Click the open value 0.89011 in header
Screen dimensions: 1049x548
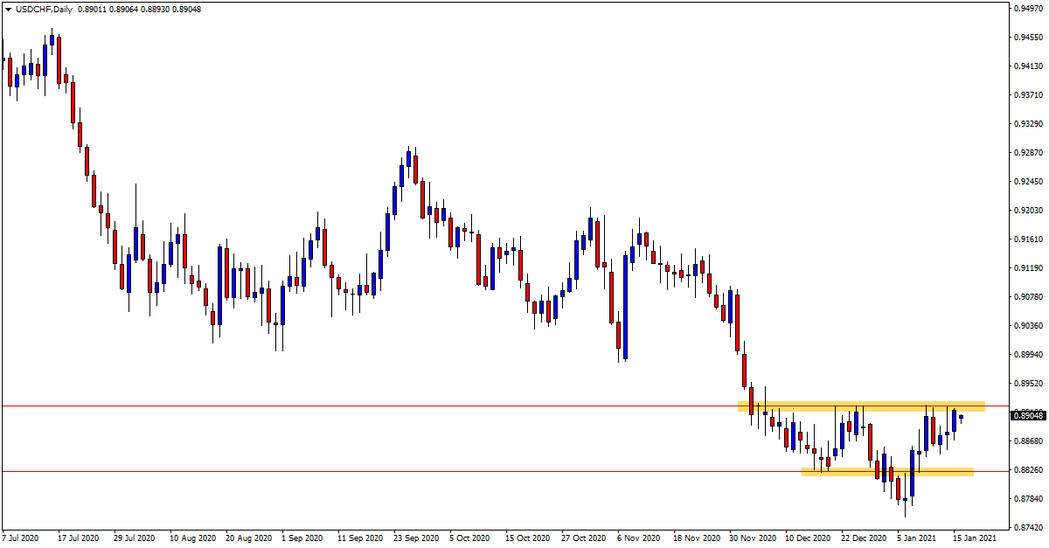pos(94,9)
